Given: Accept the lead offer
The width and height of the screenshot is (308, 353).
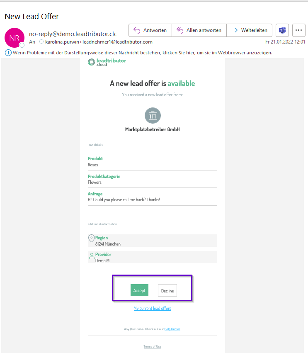Looking at the screenshot, I should tap(139, 290).
